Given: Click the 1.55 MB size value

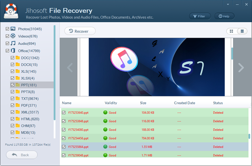Looking at the screenshot, I should click(147, 147).
